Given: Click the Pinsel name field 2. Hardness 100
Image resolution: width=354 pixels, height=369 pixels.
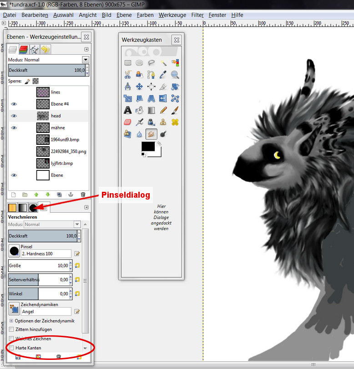Looking at the screenshot, I should point(46,254).
